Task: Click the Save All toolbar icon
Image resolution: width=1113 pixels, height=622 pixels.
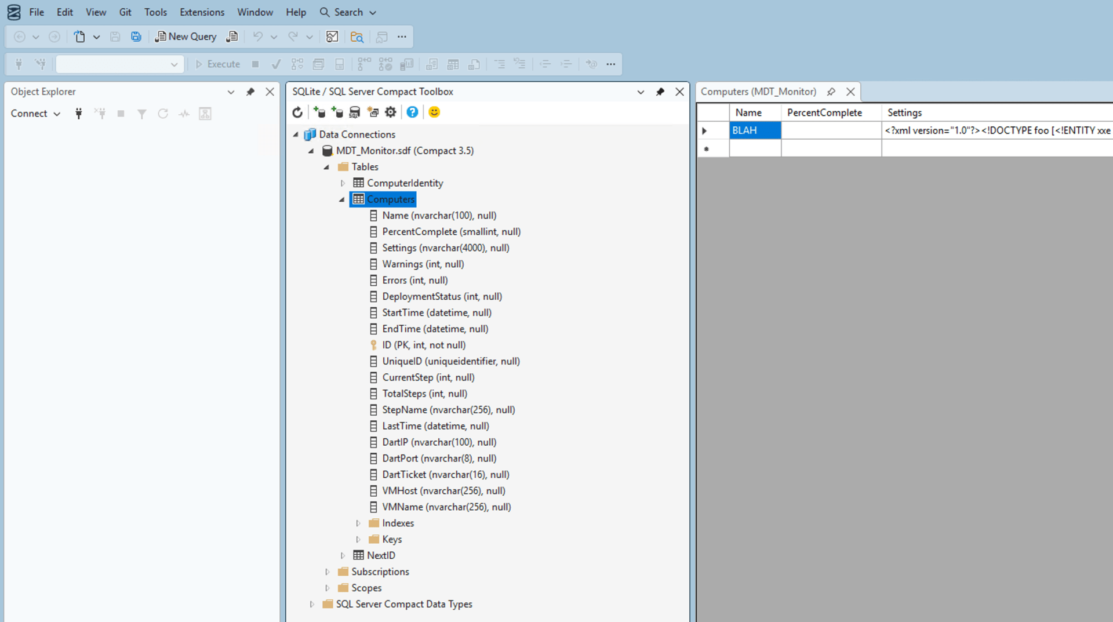Action: click(136, 37)
